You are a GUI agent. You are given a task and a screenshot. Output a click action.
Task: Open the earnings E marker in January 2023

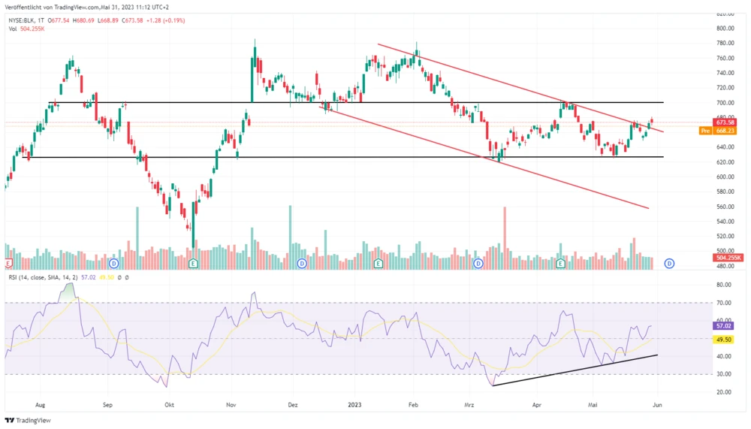coord(379,264)
